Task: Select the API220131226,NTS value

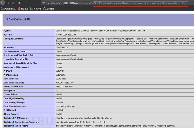Action: point(65,83)
